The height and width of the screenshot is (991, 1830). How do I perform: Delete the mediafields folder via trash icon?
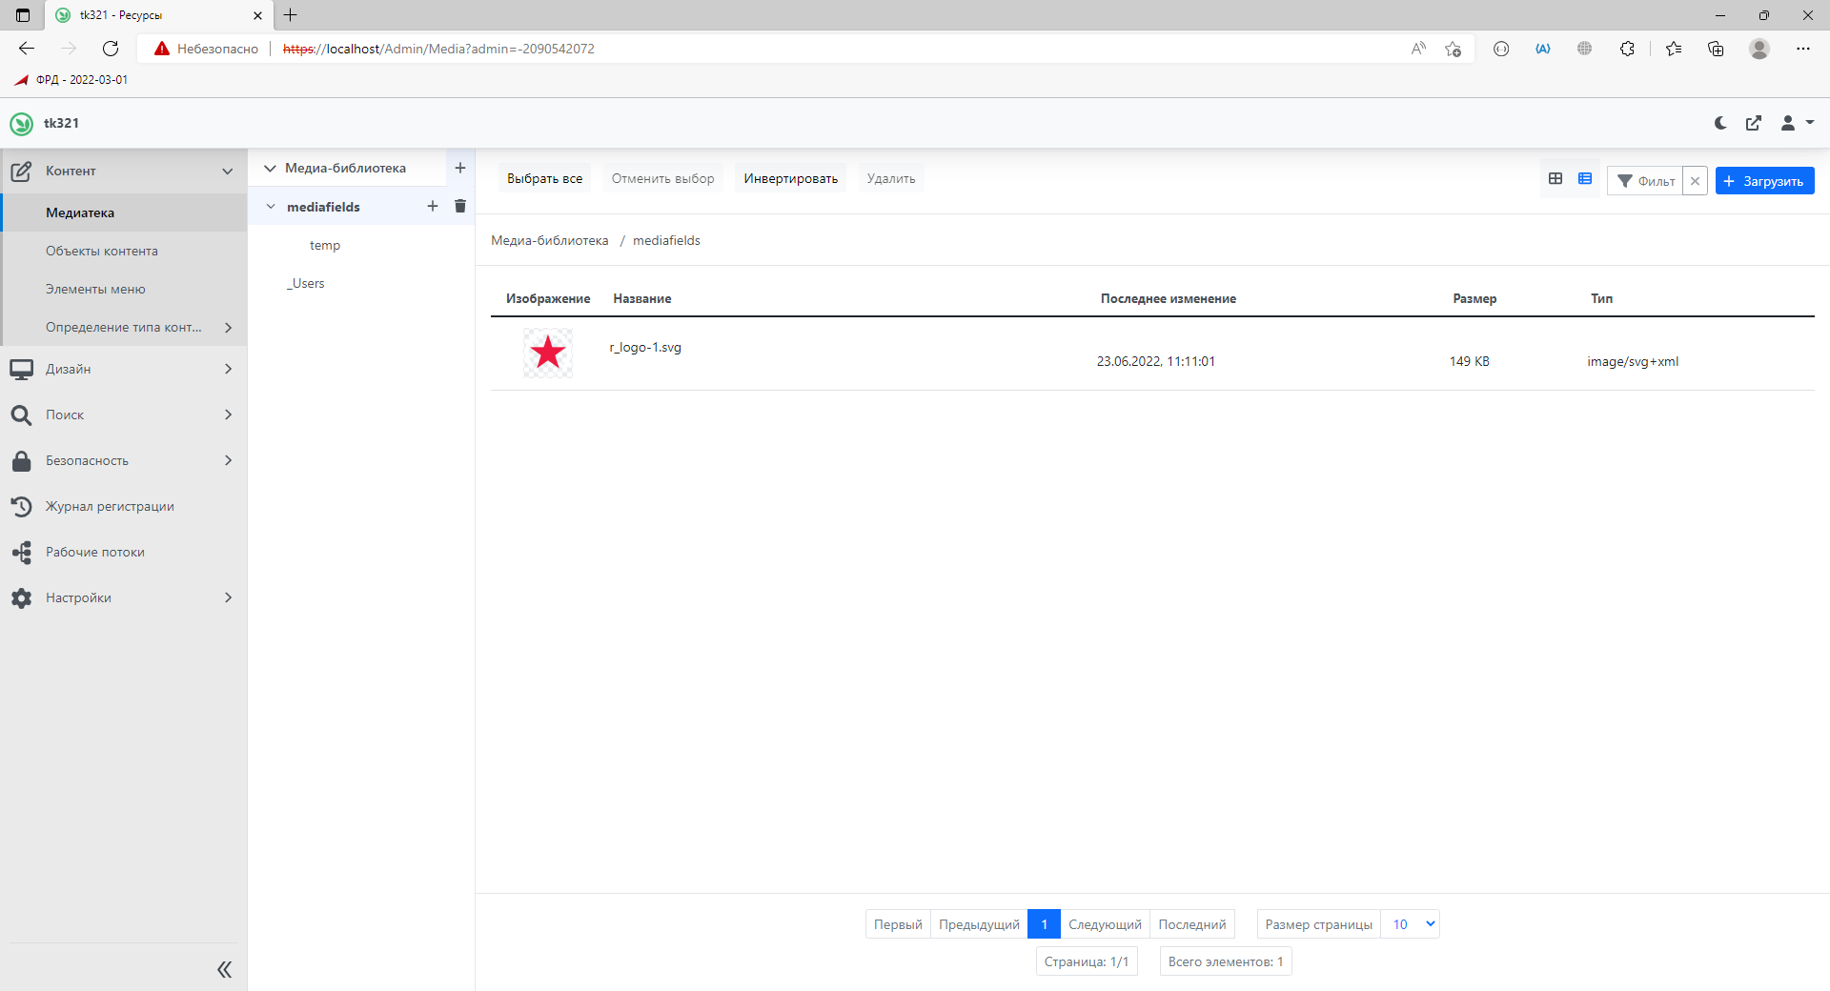click(x=460, y=206)
